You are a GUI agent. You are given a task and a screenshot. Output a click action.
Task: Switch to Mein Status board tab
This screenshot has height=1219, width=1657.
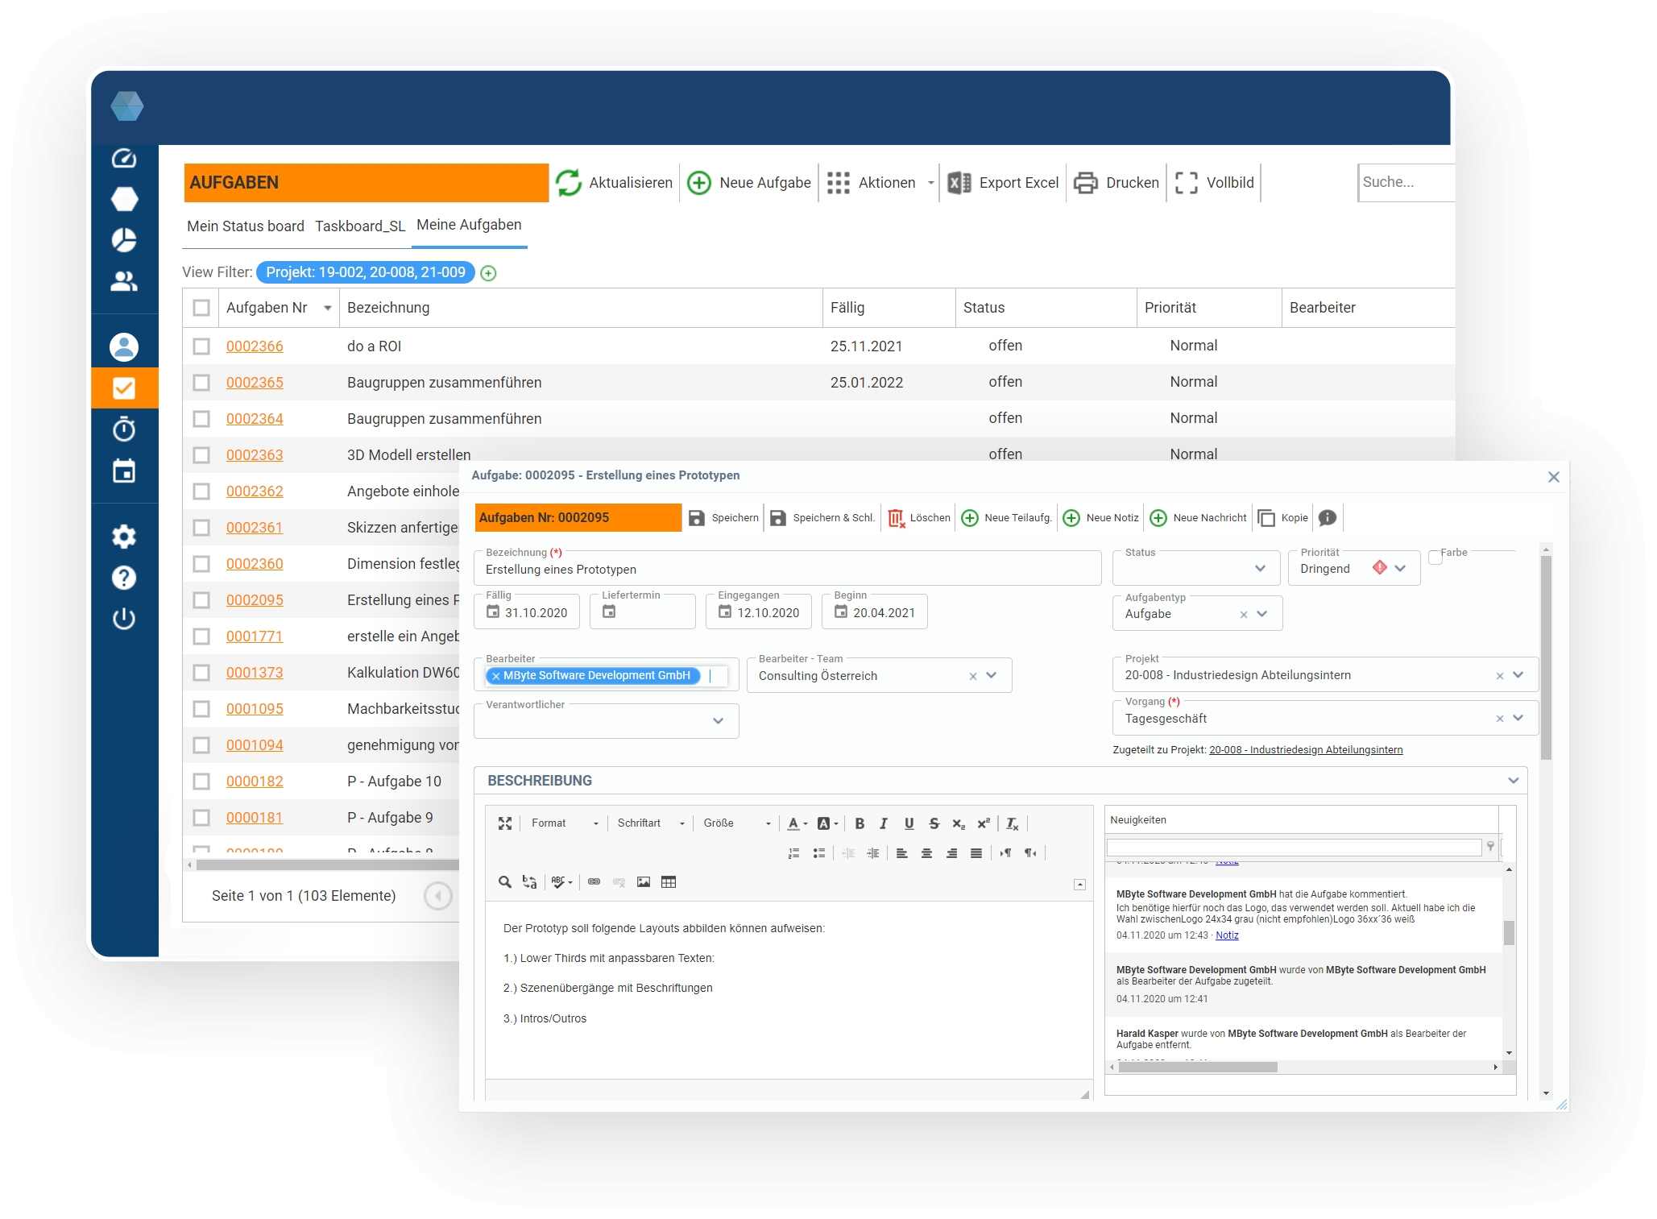[x=246, y=226]
